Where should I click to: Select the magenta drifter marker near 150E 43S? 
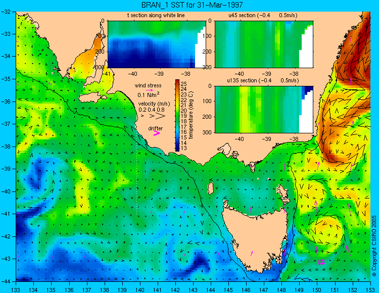(321, 262)
